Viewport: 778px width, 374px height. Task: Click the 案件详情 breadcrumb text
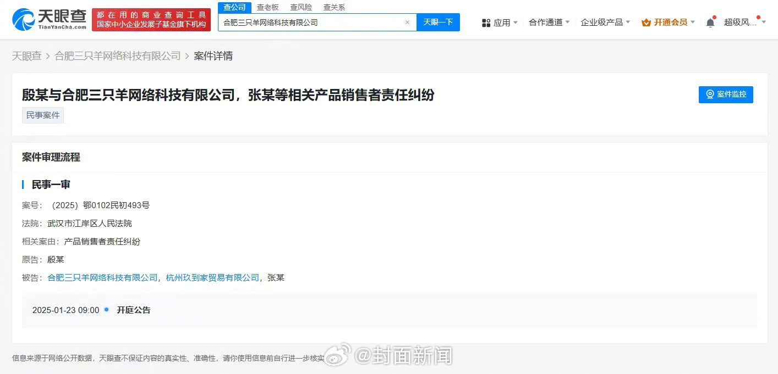213,56
